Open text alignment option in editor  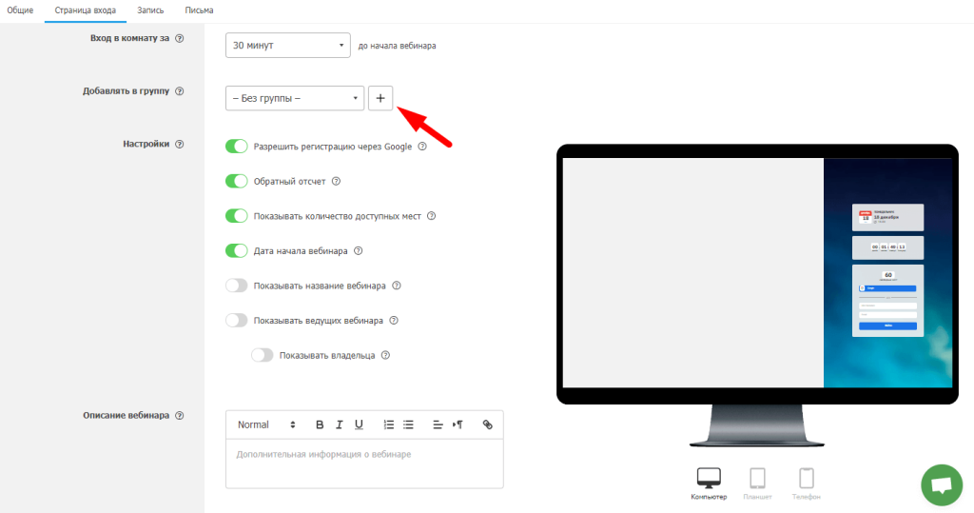438,424
